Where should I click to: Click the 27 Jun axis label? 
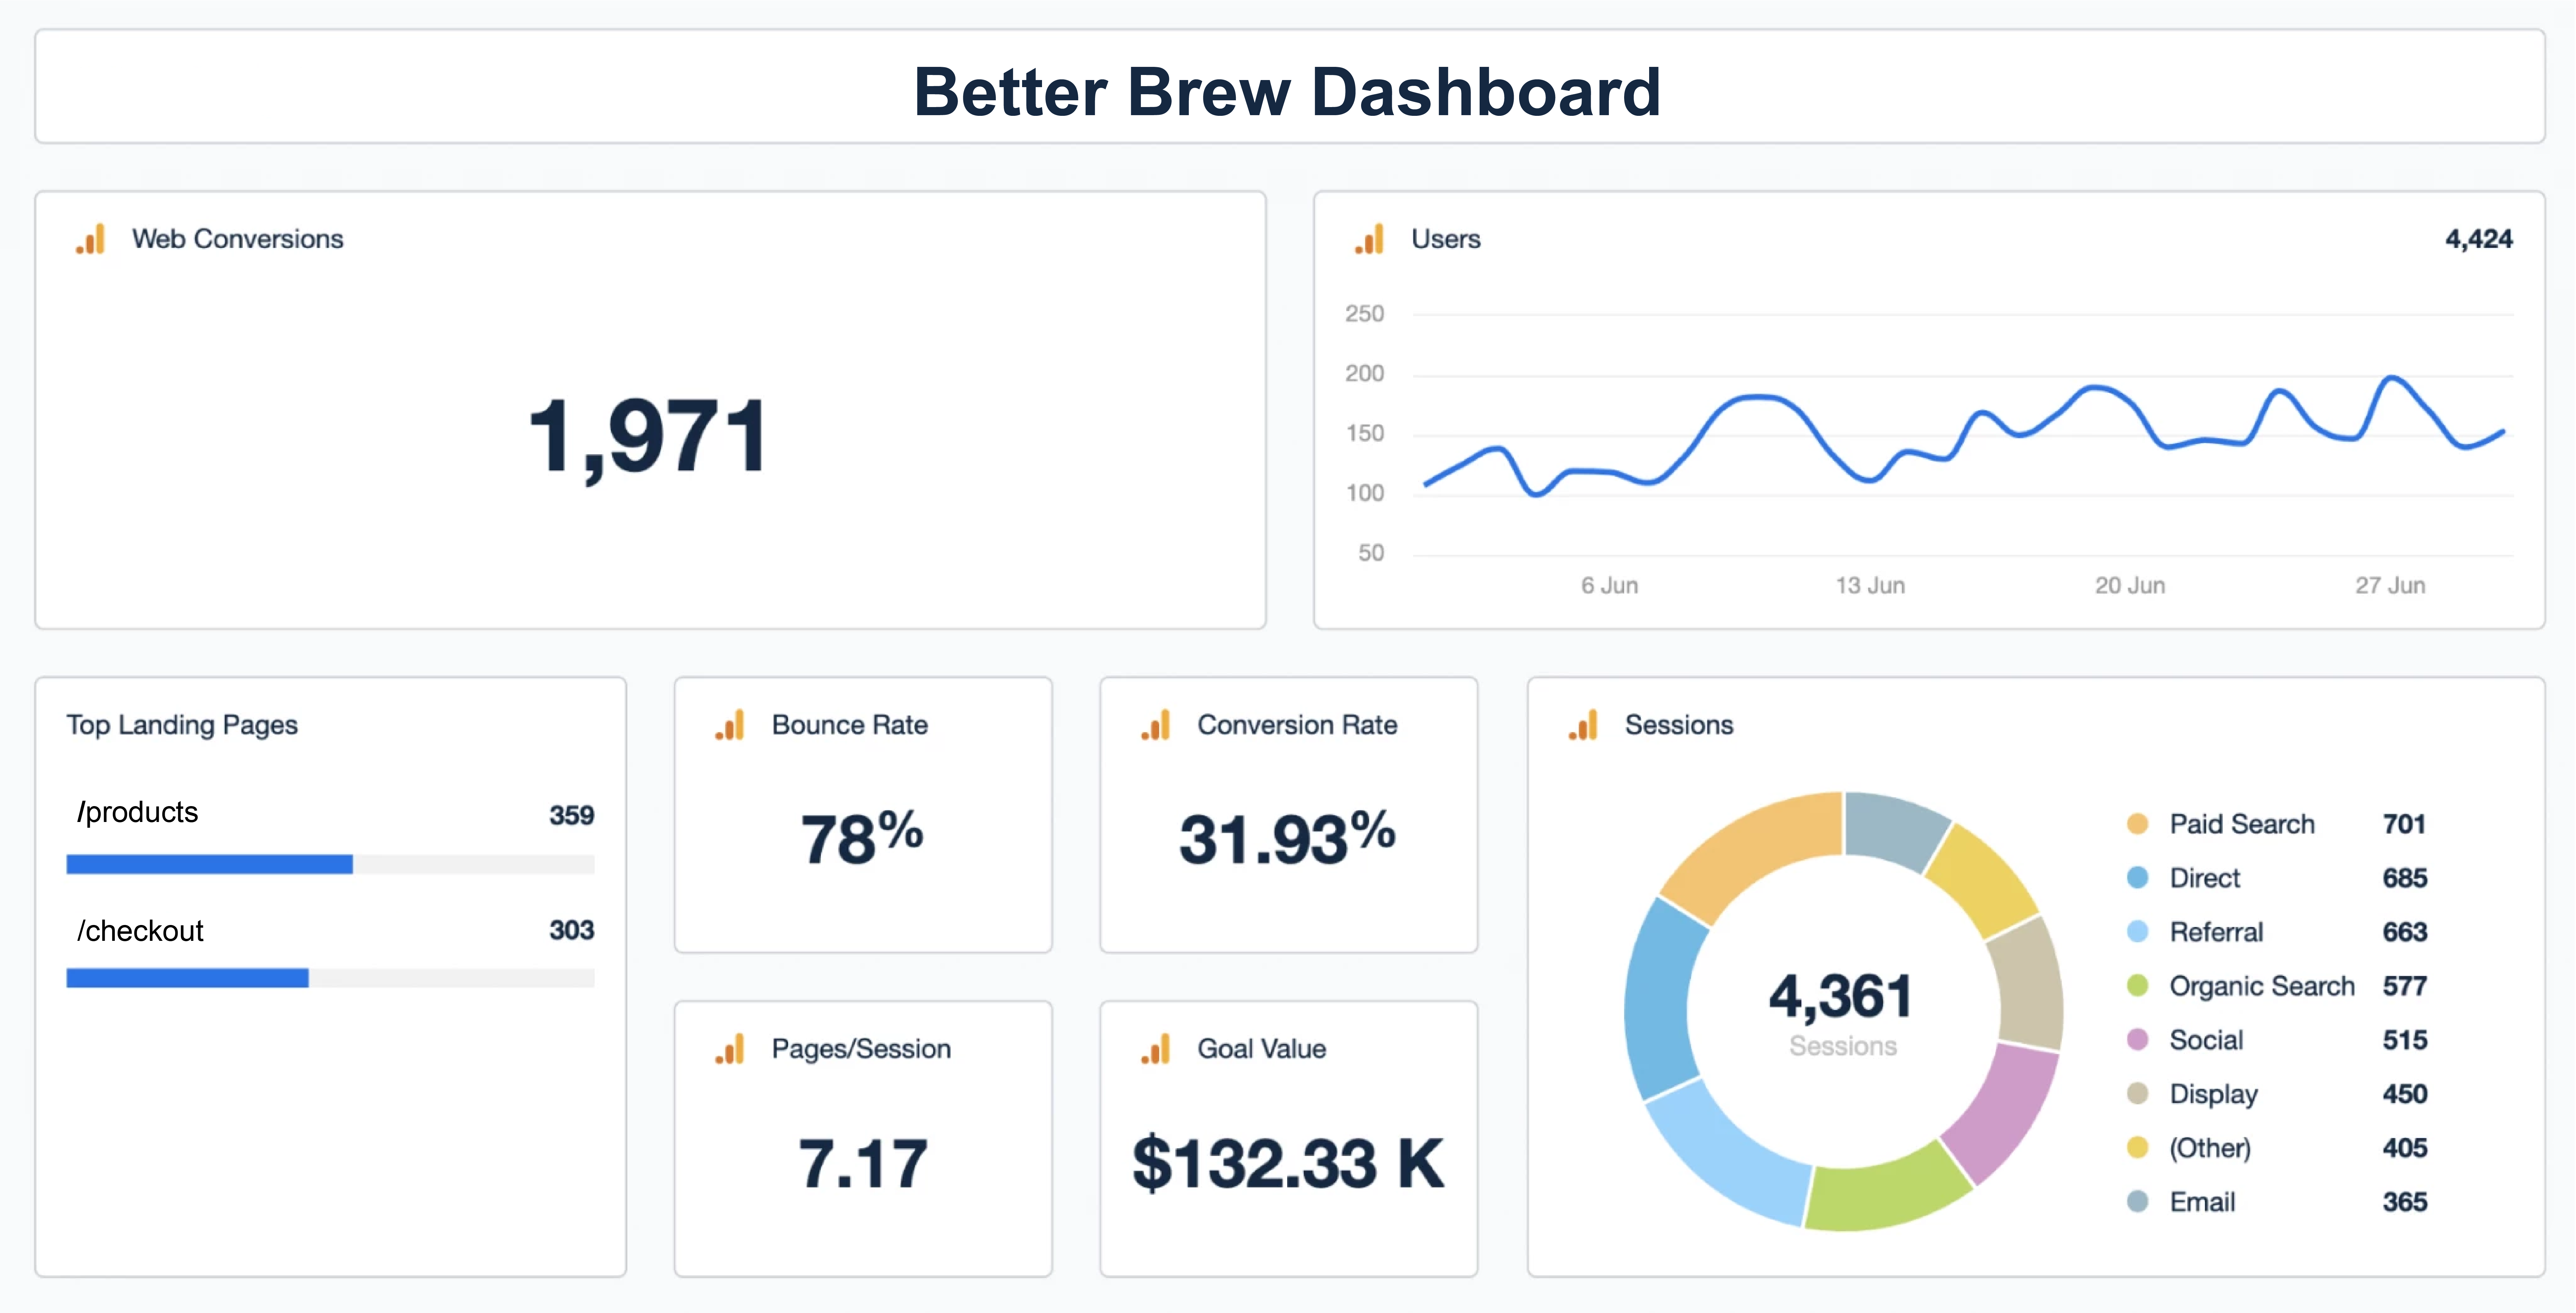pos(2390,586)
